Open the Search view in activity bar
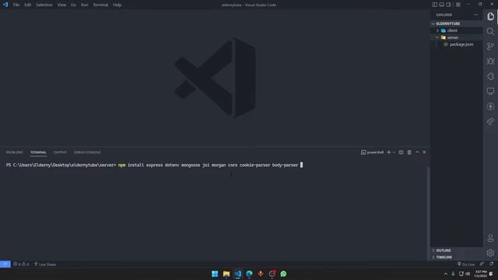This screenshot has height=280, width=498. tap(490, 31)
